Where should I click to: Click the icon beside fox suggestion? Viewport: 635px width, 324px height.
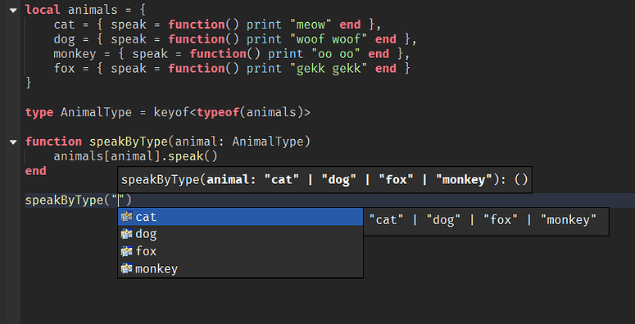coord(127,252)
